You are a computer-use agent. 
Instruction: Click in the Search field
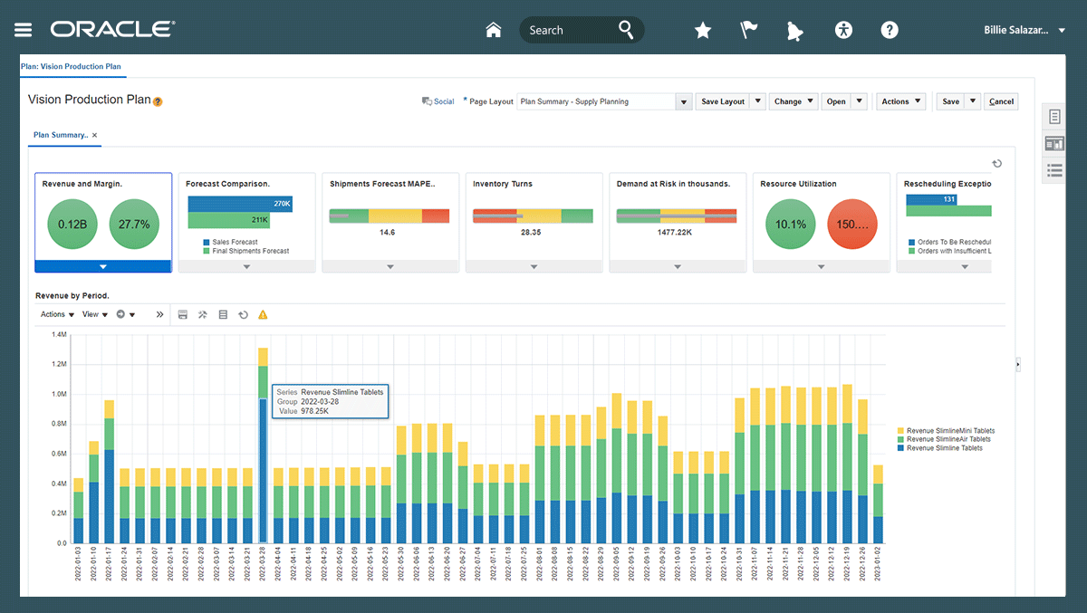(x=569, y=30)
